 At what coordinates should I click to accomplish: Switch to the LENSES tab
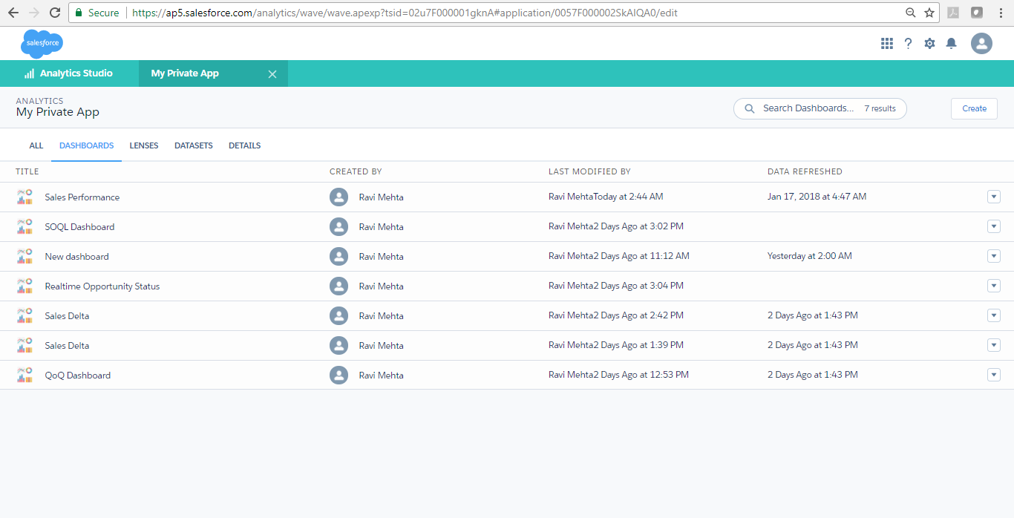(x=144, y=145)
